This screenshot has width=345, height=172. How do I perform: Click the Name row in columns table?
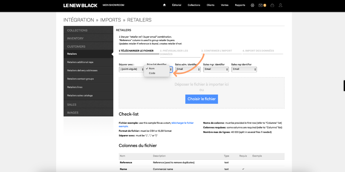(202, 169)
